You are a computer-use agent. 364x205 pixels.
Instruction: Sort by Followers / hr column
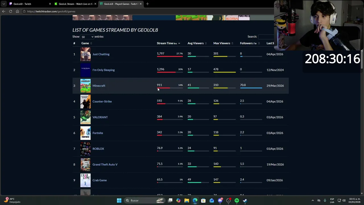coord(250,43)
